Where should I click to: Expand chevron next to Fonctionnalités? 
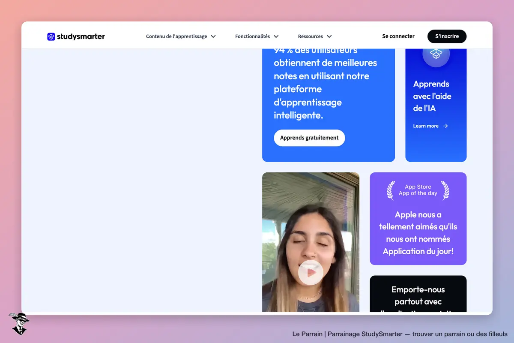coord(276,36)
